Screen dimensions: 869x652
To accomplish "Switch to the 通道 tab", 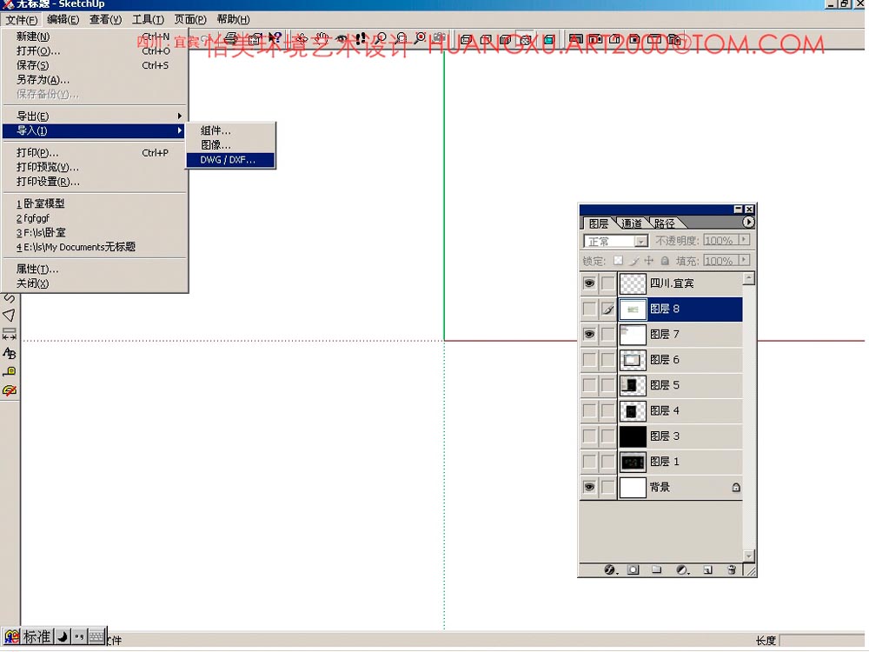I will [631, 223].
